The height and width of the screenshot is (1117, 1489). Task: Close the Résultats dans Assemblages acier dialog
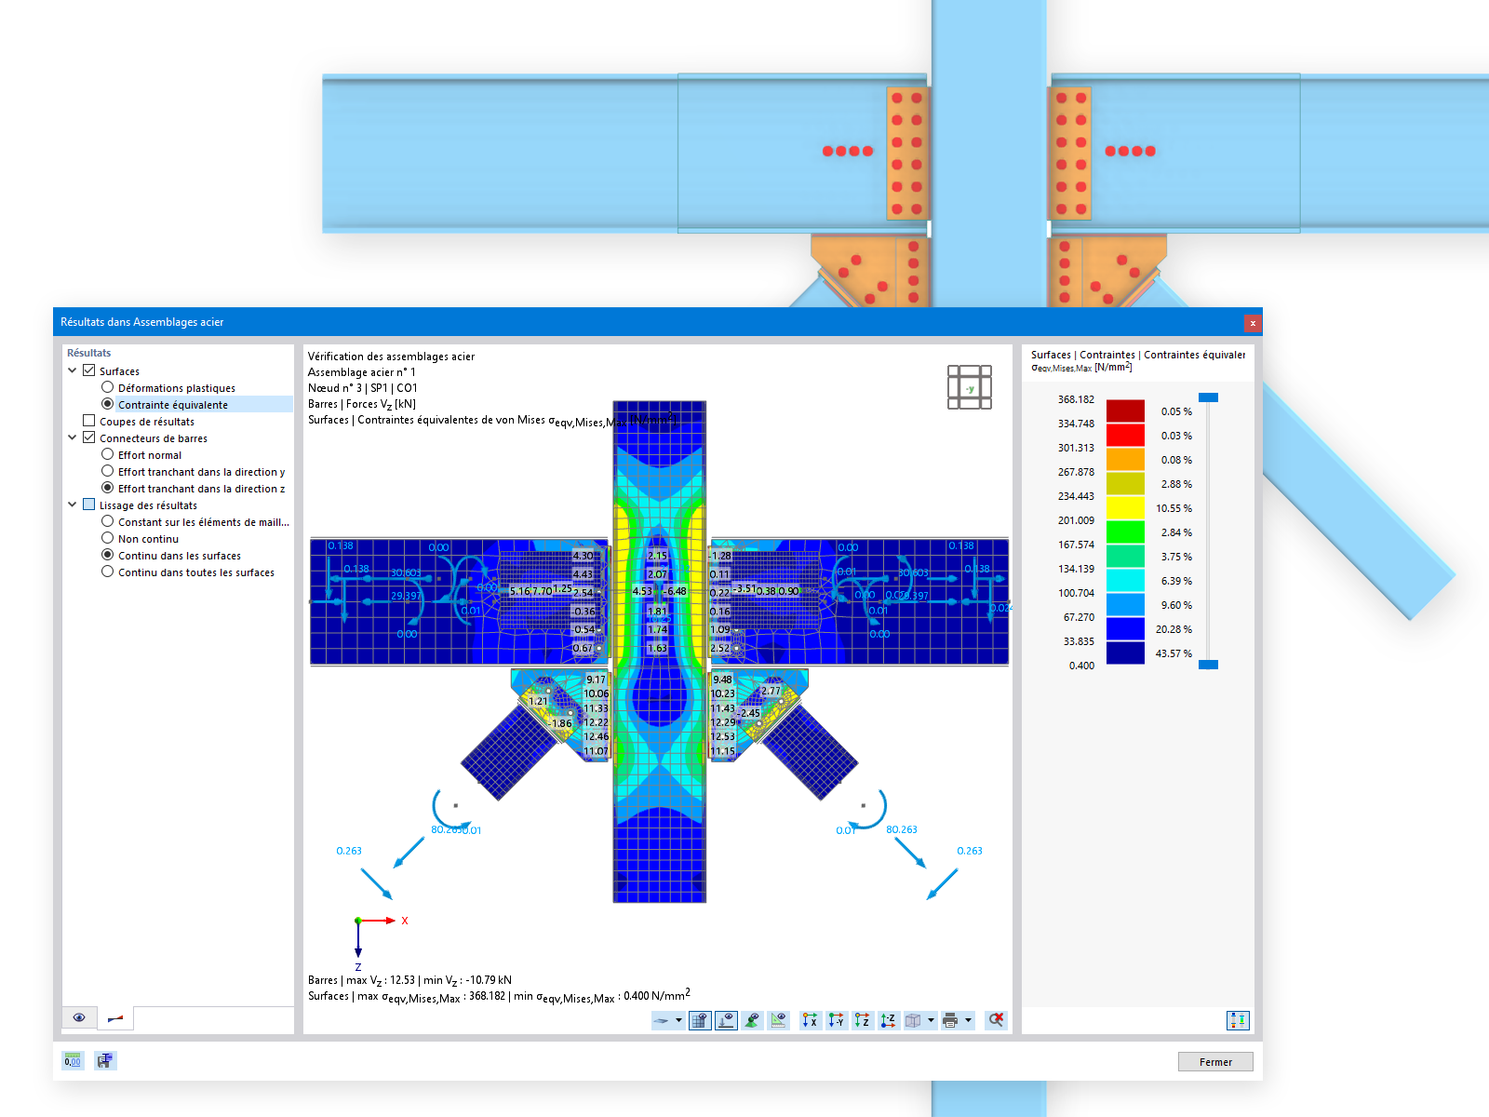pos(1253,323)
